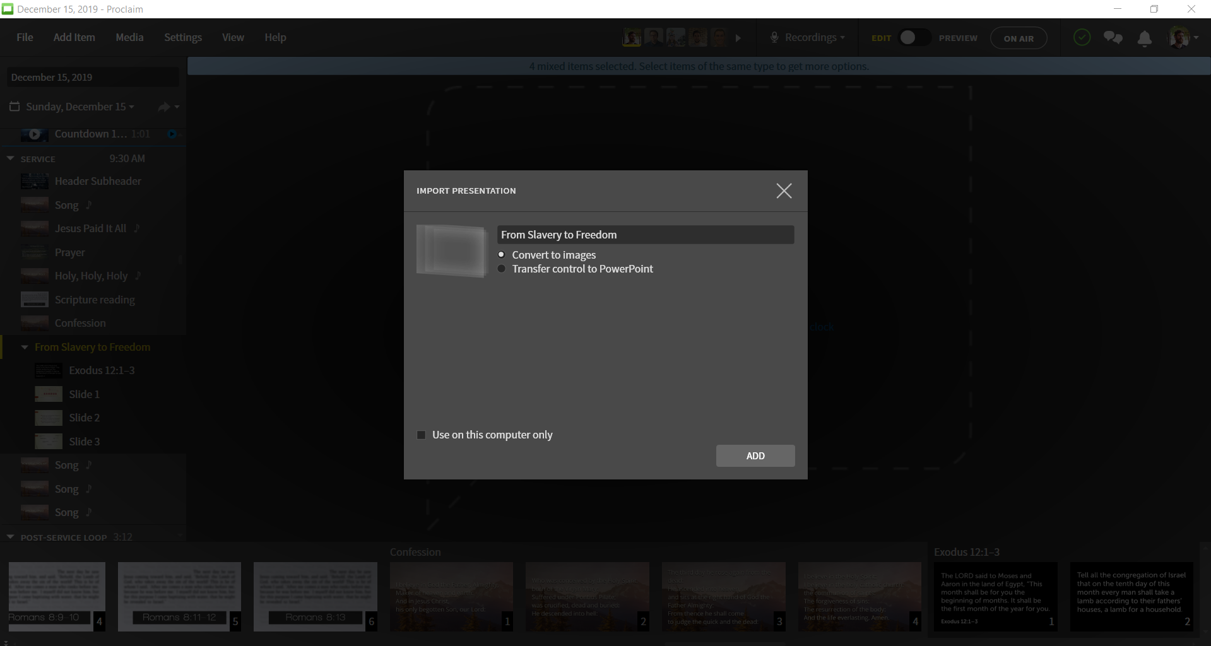Select the Romans 8:11-12 slide thumbnail
1211x646 pixels.
click(179, 596)
